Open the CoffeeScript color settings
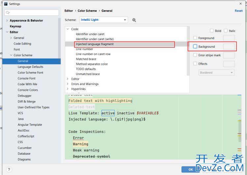Viewport: 247px width, 175px height. (26, 136)
